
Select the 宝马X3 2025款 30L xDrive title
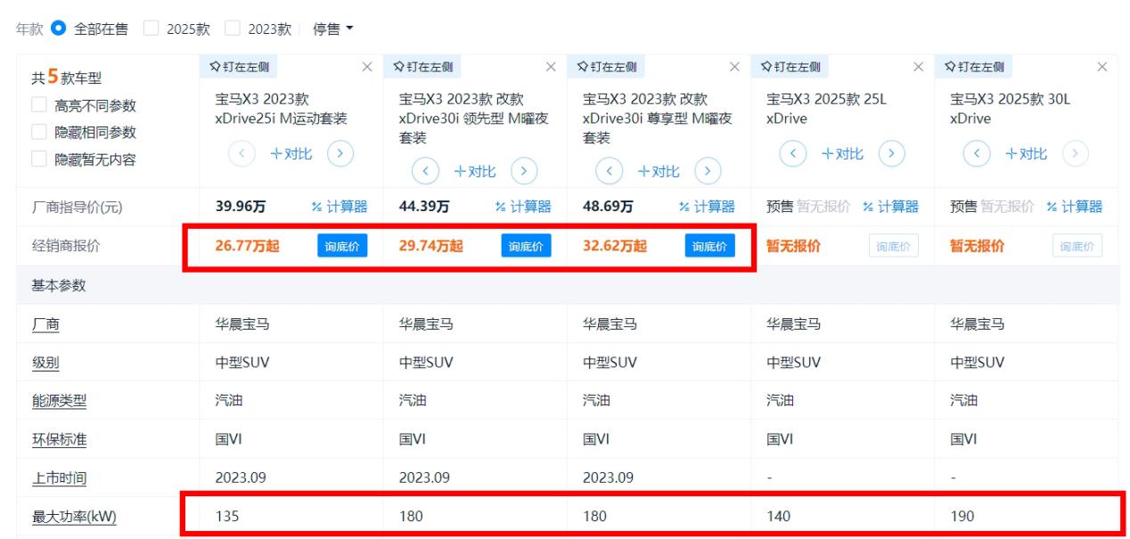click(1011, 109)
